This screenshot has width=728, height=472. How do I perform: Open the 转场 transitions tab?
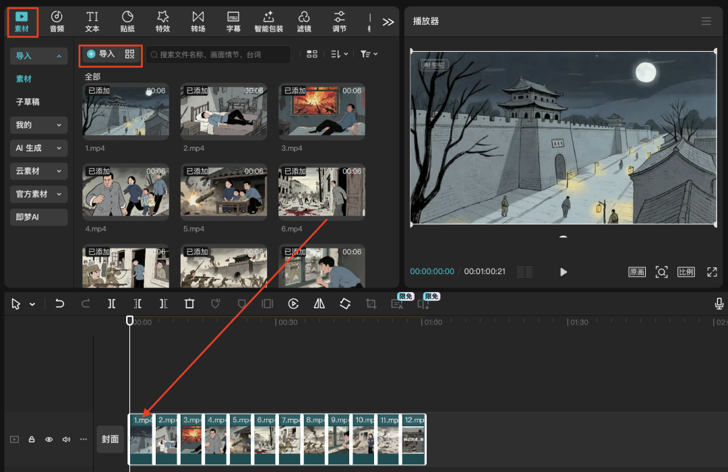pyautogui.click(x=198, y=22)
